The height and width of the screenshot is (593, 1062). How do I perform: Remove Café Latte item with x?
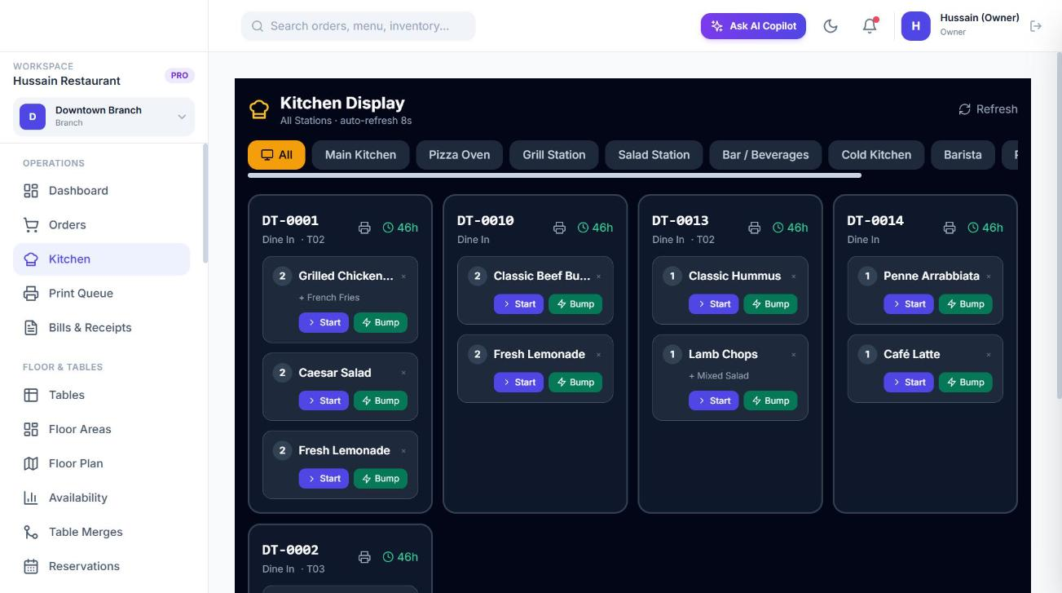coord(989,355)
